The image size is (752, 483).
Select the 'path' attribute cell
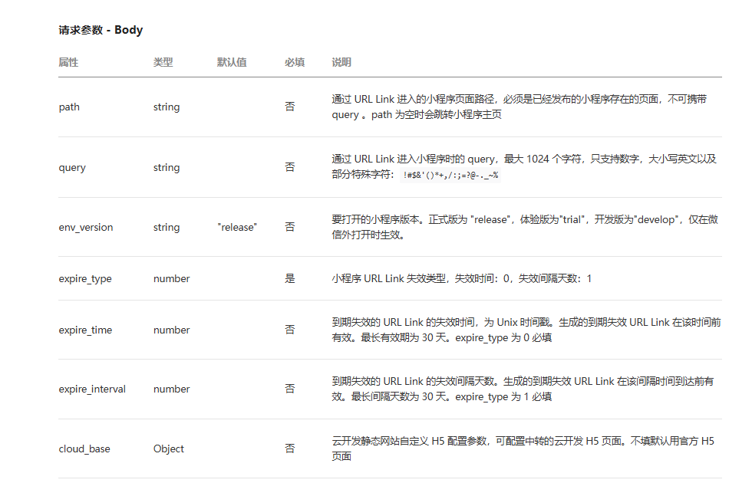click(69, 107)
